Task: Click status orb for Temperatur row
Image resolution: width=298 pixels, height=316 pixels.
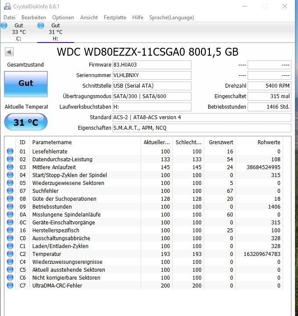Action: (10, 254)
